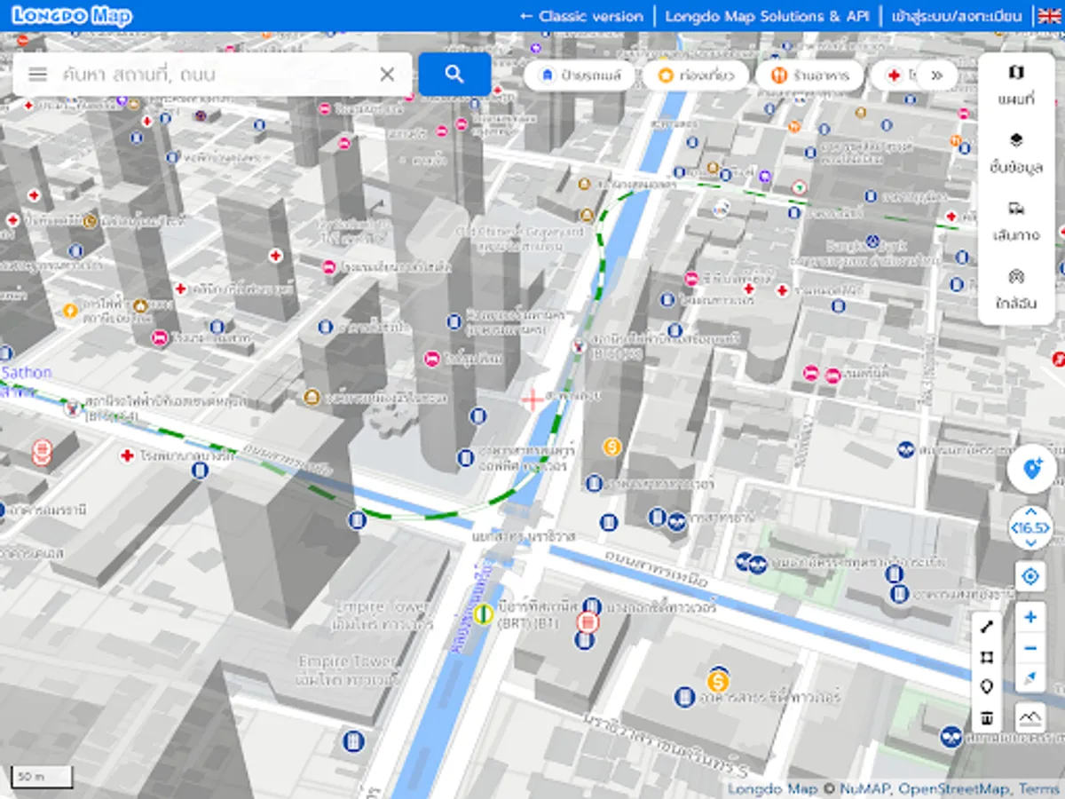Decrease zoom level with the down chevron
1065x799 pixels.
(x=1030, y=542)
